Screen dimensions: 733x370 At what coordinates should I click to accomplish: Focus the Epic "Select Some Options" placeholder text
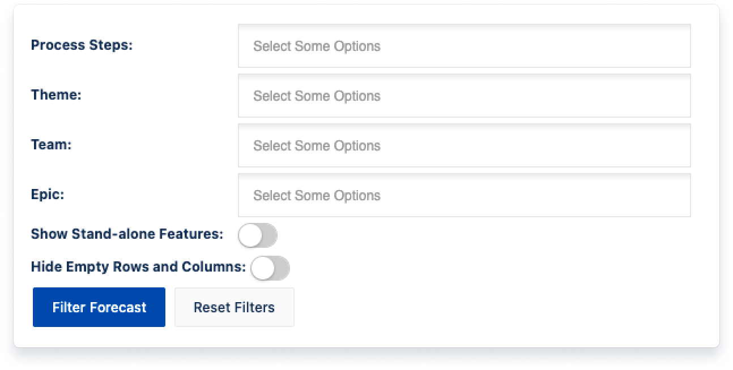pyautogui.click(x=317, y=196)
